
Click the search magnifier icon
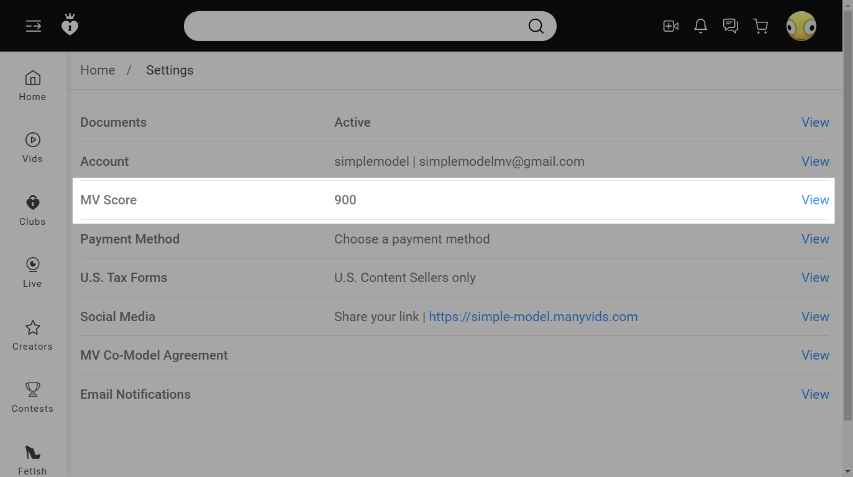(x=536, y=26)
